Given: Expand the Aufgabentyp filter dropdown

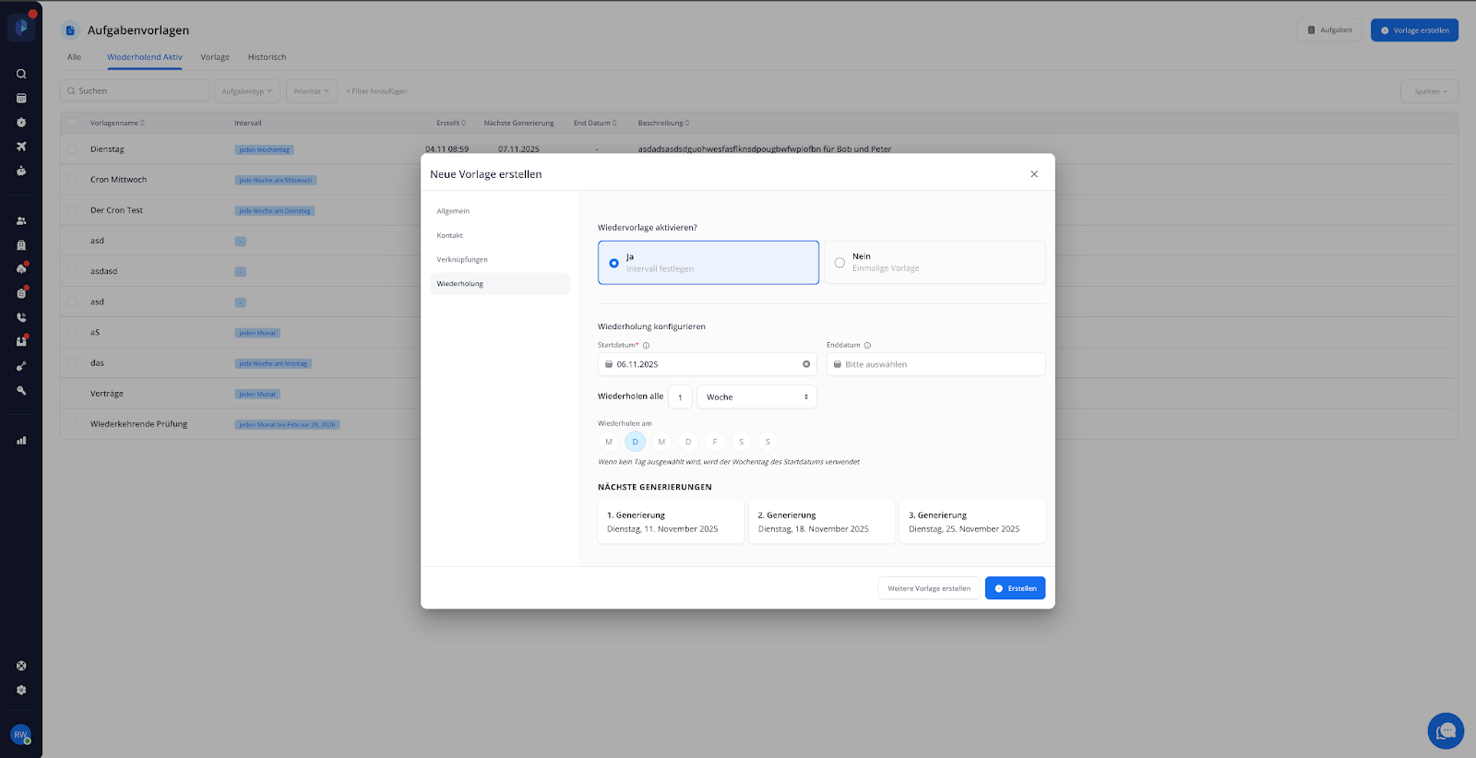Looking at the screenshot, I should (246, 91).
